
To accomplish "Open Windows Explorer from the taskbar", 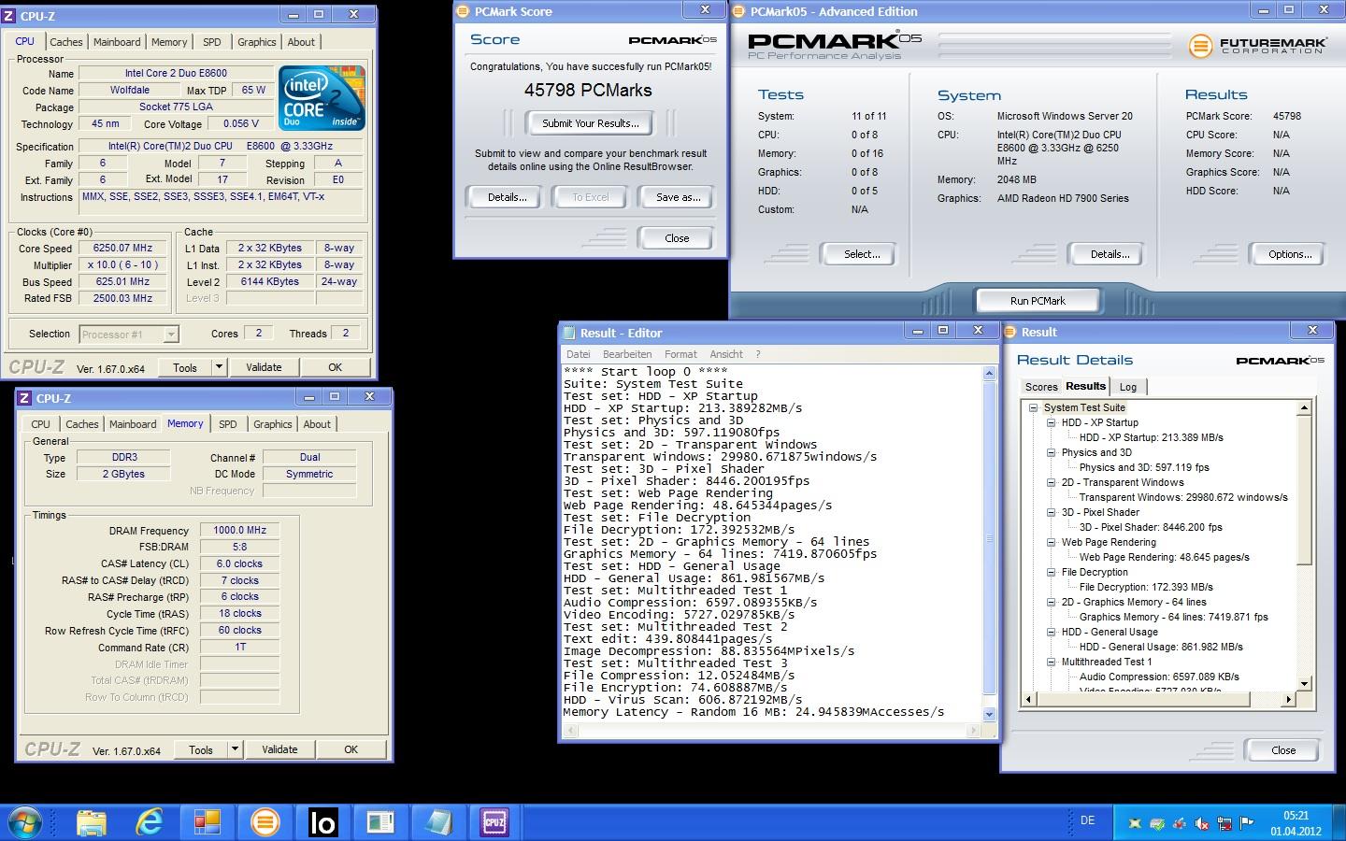I will 92,822.
